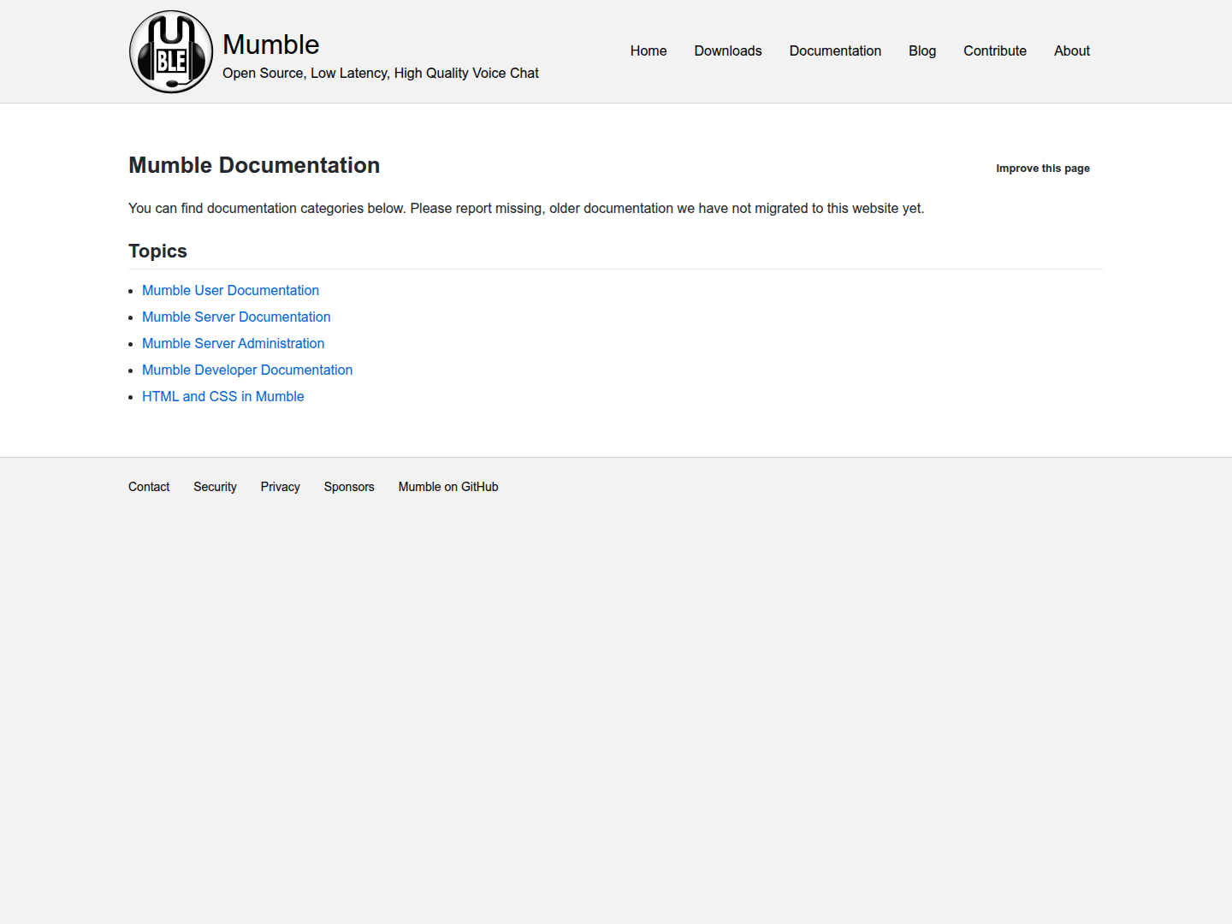Open Mumble Server Documentation
The height and width of the screenshot is (924, 1232).
(236, 317)
